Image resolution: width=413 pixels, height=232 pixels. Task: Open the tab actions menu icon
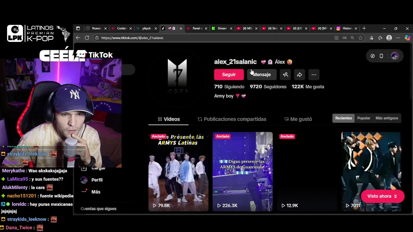[78, 28]
